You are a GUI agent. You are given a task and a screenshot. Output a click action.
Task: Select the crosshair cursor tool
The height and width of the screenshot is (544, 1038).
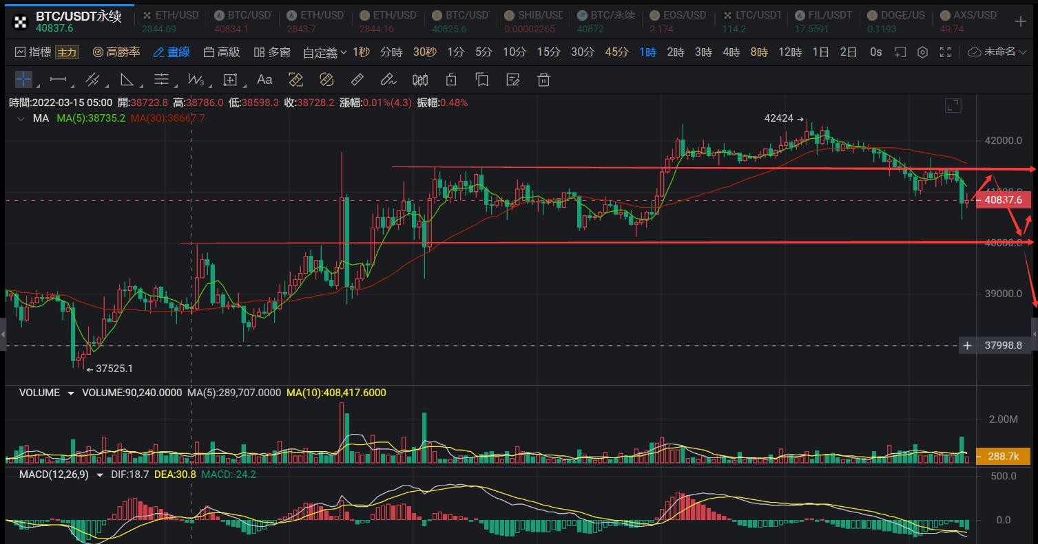23,80
